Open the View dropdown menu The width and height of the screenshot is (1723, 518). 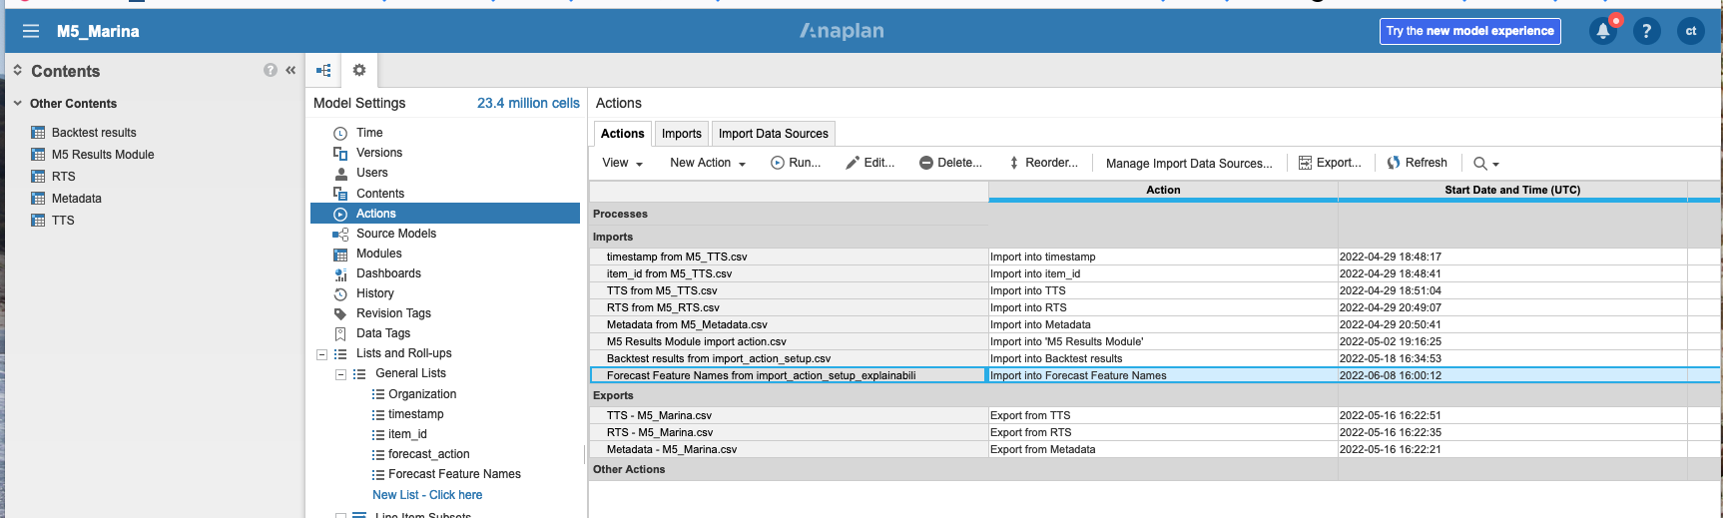coord(623,163)
